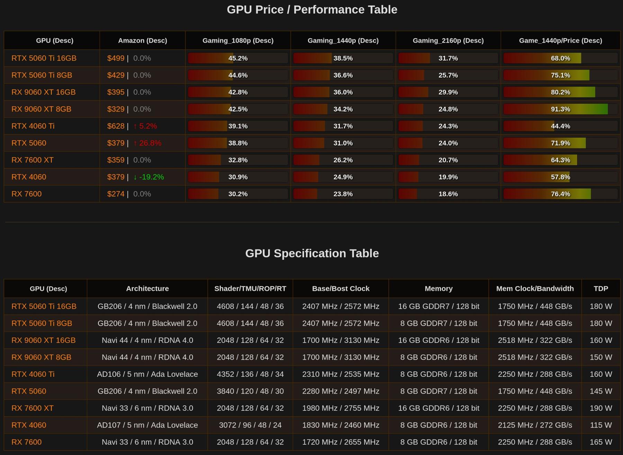Click the 45.2% 1080p performance bar
The image size is (623, 455).
[x=238, y=58]
